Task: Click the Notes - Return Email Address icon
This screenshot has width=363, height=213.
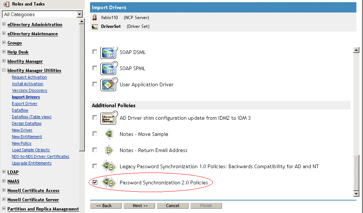Action: coord(108,150)
